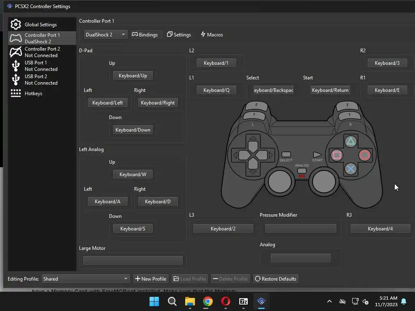Rebind R1 Keyboard/E button
415x311 pixels.
[x=387, y=90]
